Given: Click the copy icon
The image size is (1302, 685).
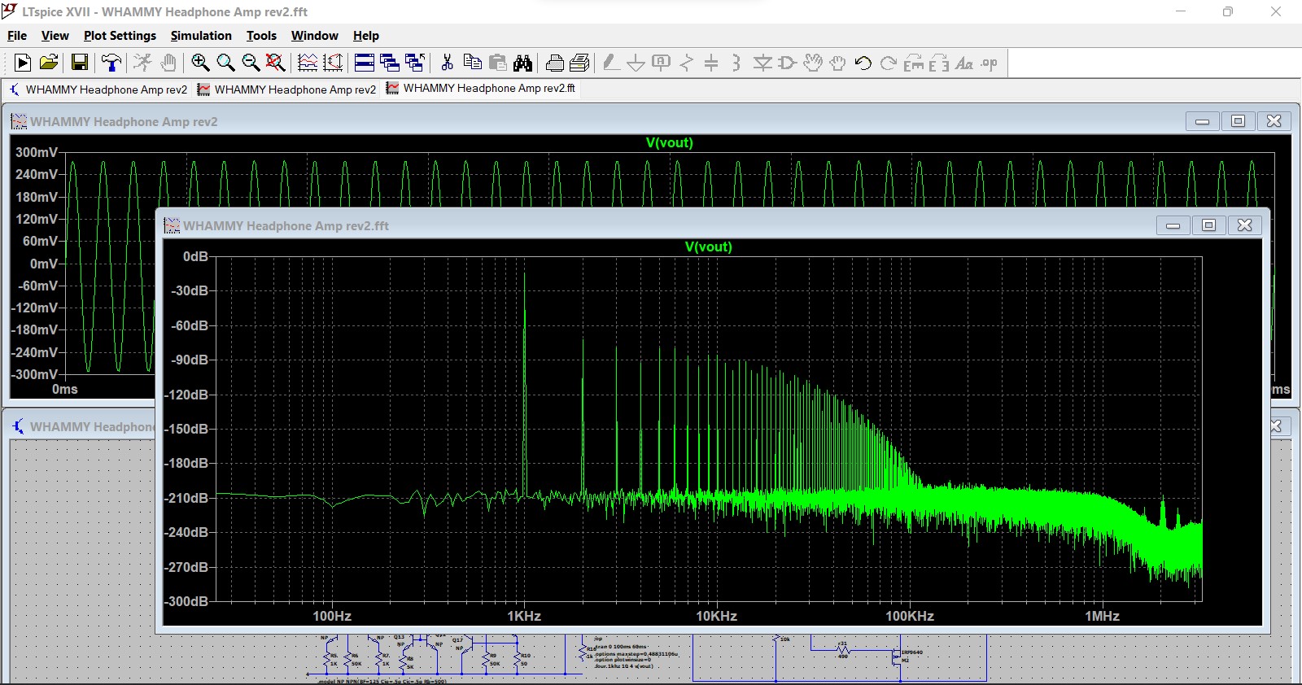Looking at the screenshot, I should click(x=472, y=63).
